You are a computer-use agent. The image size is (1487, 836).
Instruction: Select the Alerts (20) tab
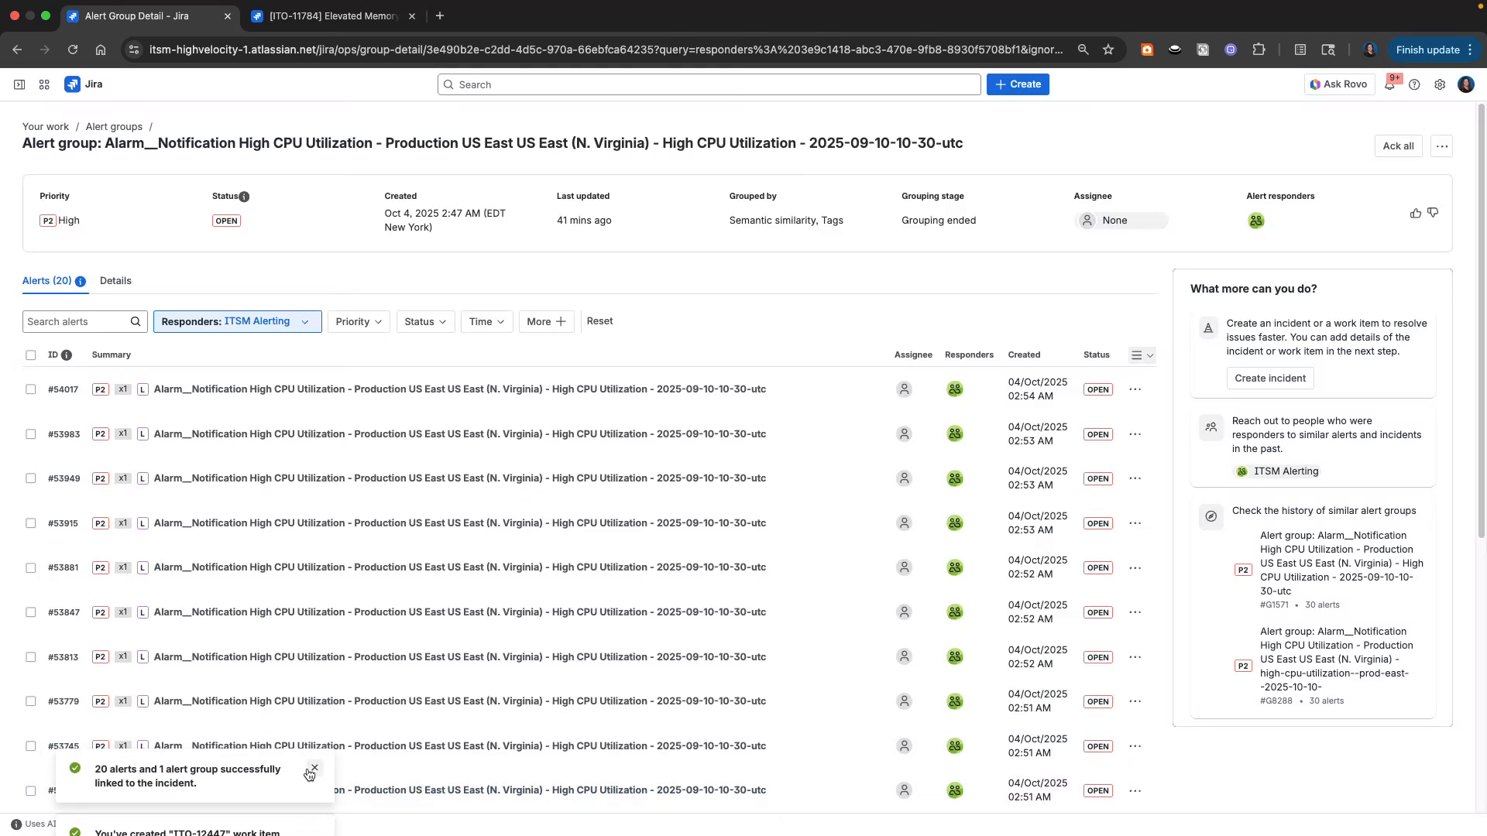(x=46, y=280)
